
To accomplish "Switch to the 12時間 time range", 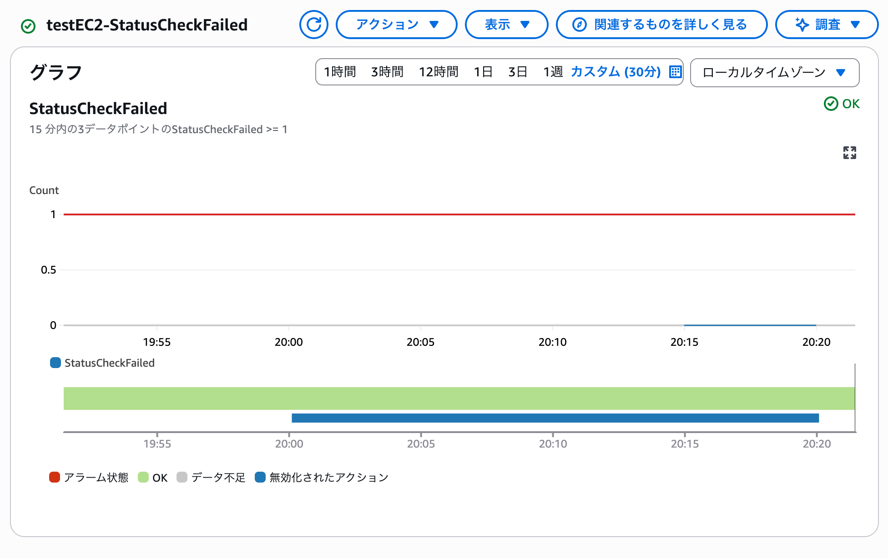I will (x=439, y=72).
